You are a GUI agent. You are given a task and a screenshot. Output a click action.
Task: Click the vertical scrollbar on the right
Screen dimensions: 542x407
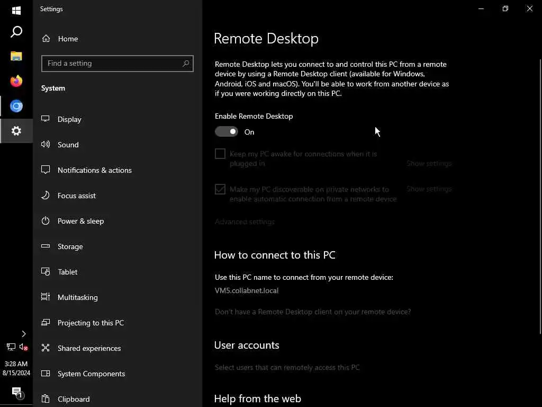click(539, 196)
